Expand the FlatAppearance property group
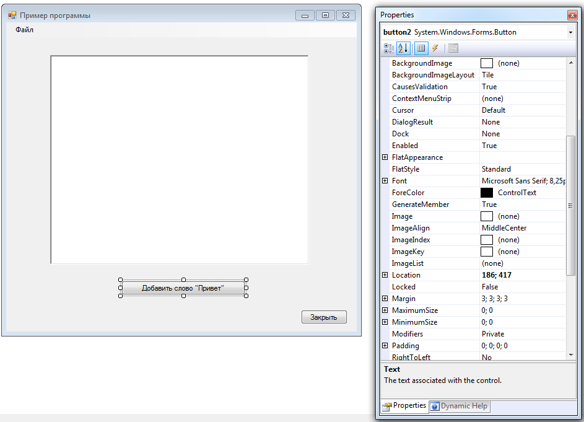Viewport: 584px width, 422px height. click(385, 157)
